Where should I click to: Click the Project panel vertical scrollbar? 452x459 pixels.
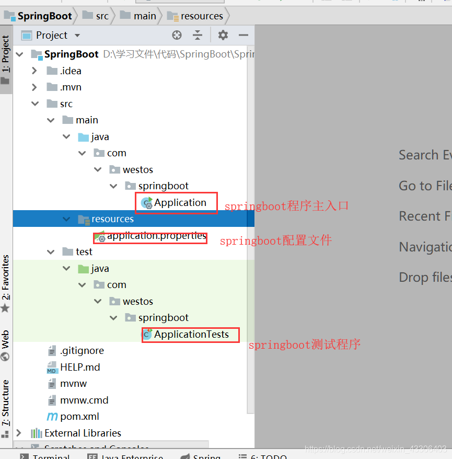click(250, 230)
